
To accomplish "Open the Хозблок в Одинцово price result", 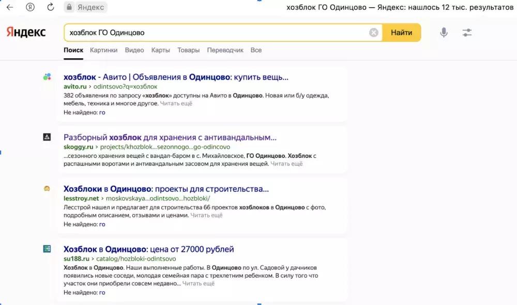I will coord(150,248).
